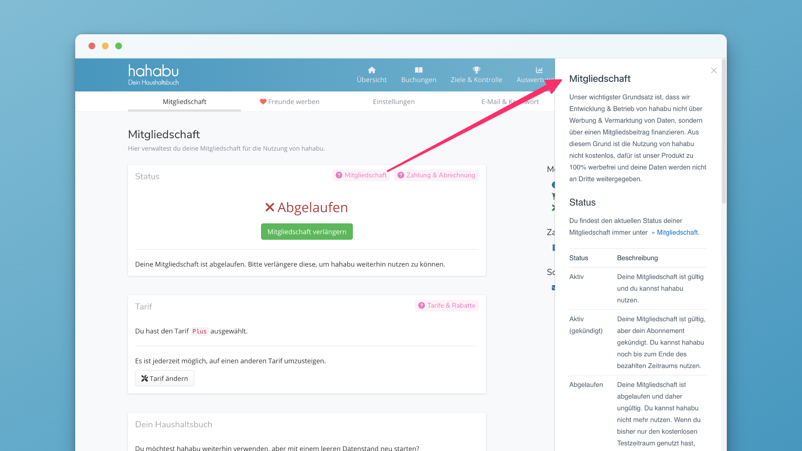Image resolution: width=802 pixels, height=451 pixels.
Task: Click the green macOS maximize dot
Action: click(x=119, y=46)
